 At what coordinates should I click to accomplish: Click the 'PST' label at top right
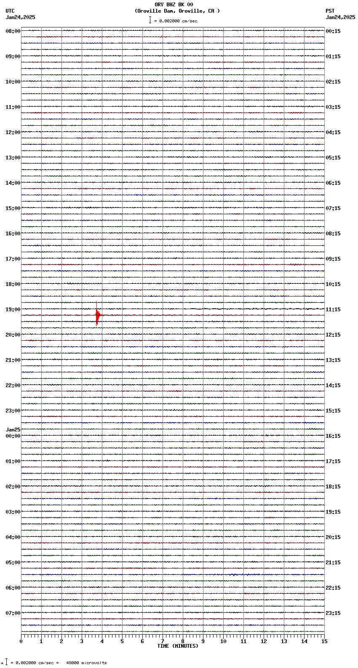coord(330,11)
